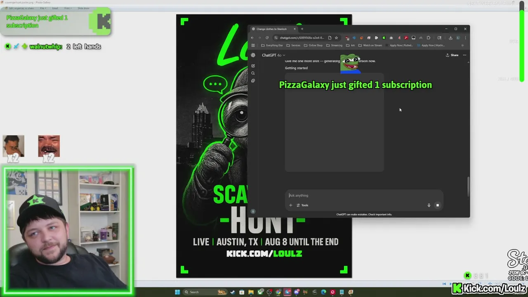Viewport: 528px width, 297px height.
Task: Open the bookmarks apps grid icon
Action: coord(253,45)
